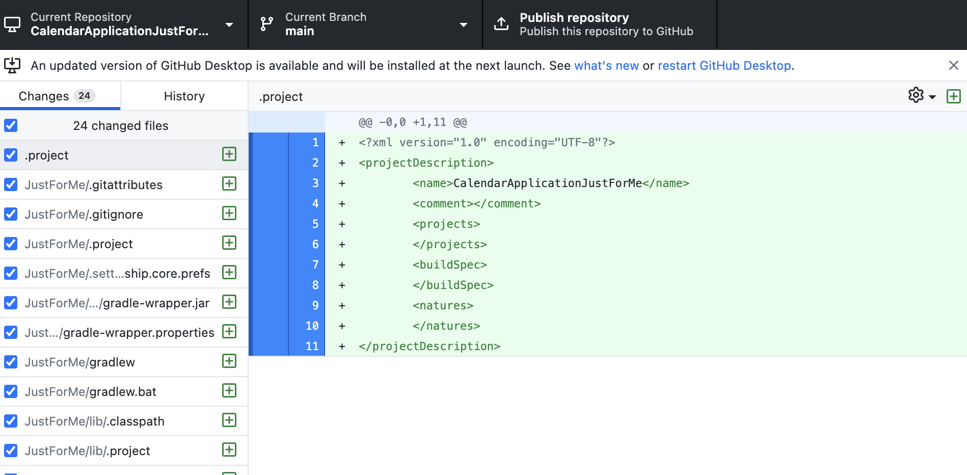Toggle the select-all 24 changed files checkbox
The image size is (967, 475).
pos(11,125)
